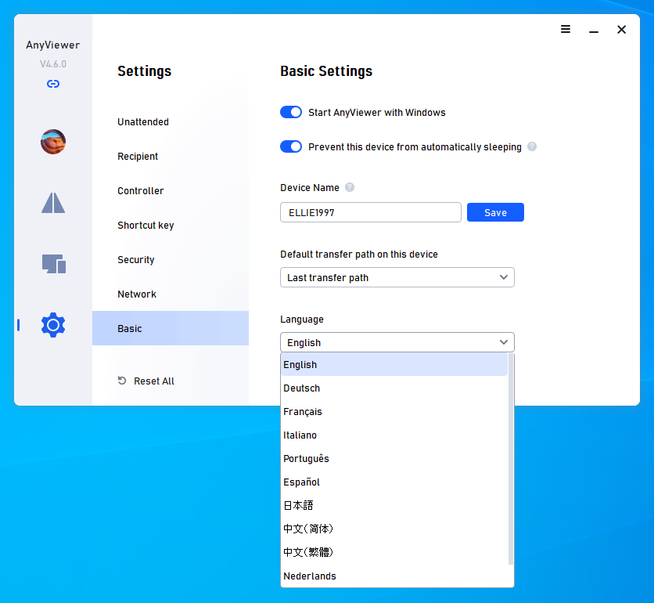Pick Português from the language list

click(394, 458)
